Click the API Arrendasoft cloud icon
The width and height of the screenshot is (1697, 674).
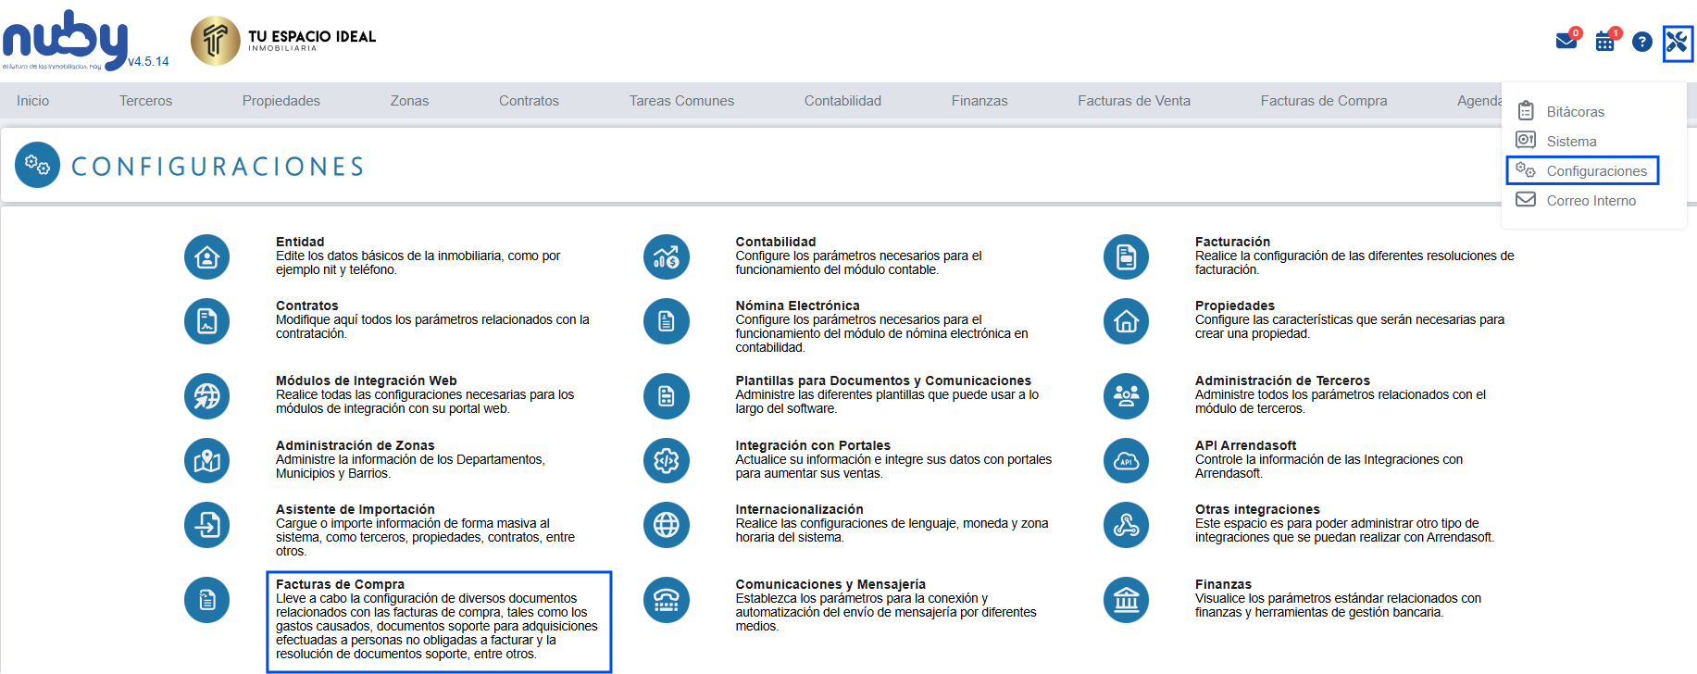[1126, 460]
